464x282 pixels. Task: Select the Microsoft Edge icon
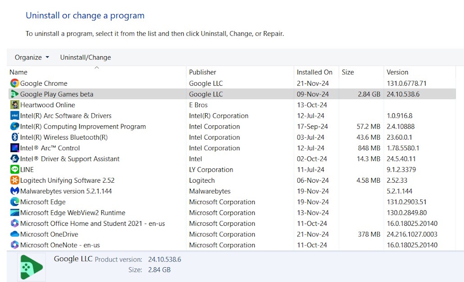pos(14,202)
